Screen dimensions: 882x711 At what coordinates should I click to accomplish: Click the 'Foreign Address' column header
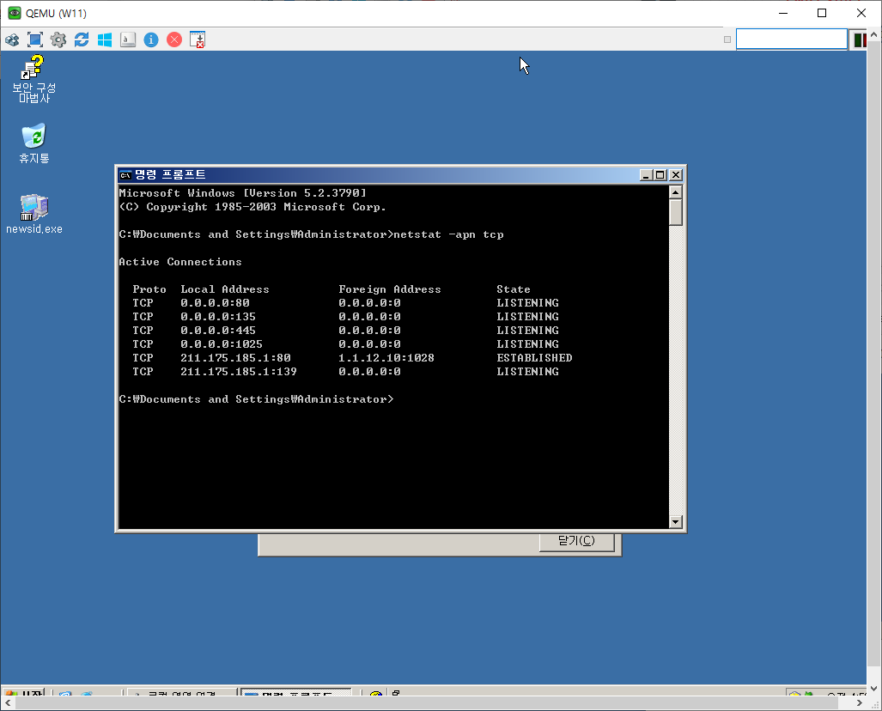tap(390, 289)
